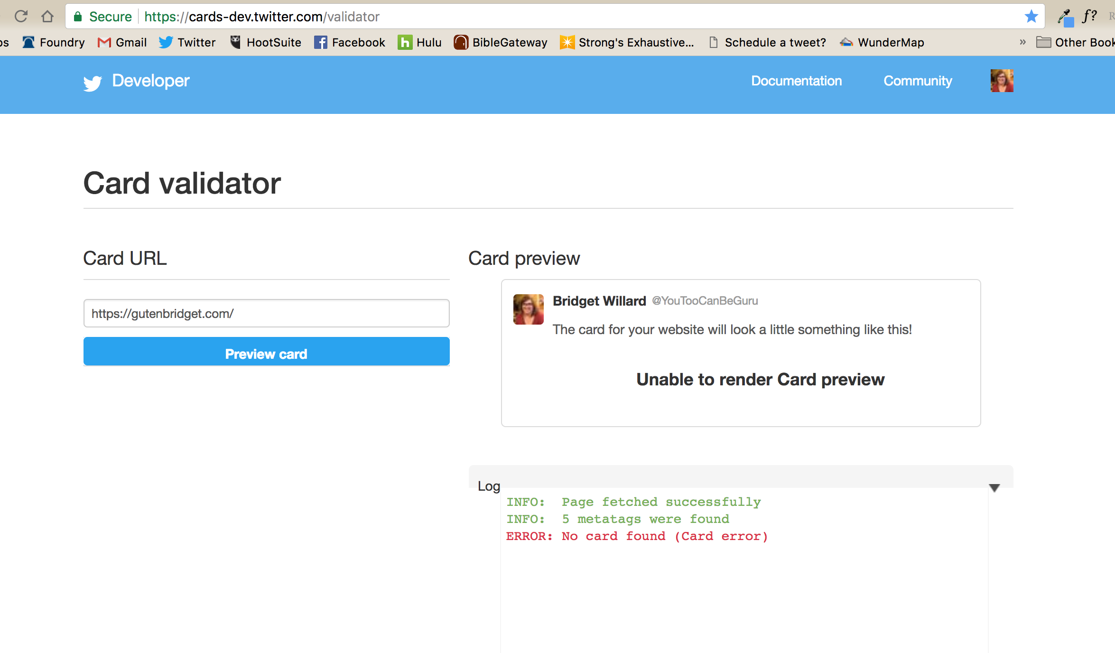This screenshot has height=653, width=1115.
Task: Click the eyedropper extension icon
Action: pyautogui.click(x=1065, y=18)
